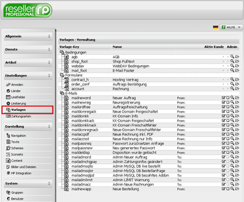This screenshot has height=202, width=244.
Task: Go to Gruppen under System
Action: 15,192
